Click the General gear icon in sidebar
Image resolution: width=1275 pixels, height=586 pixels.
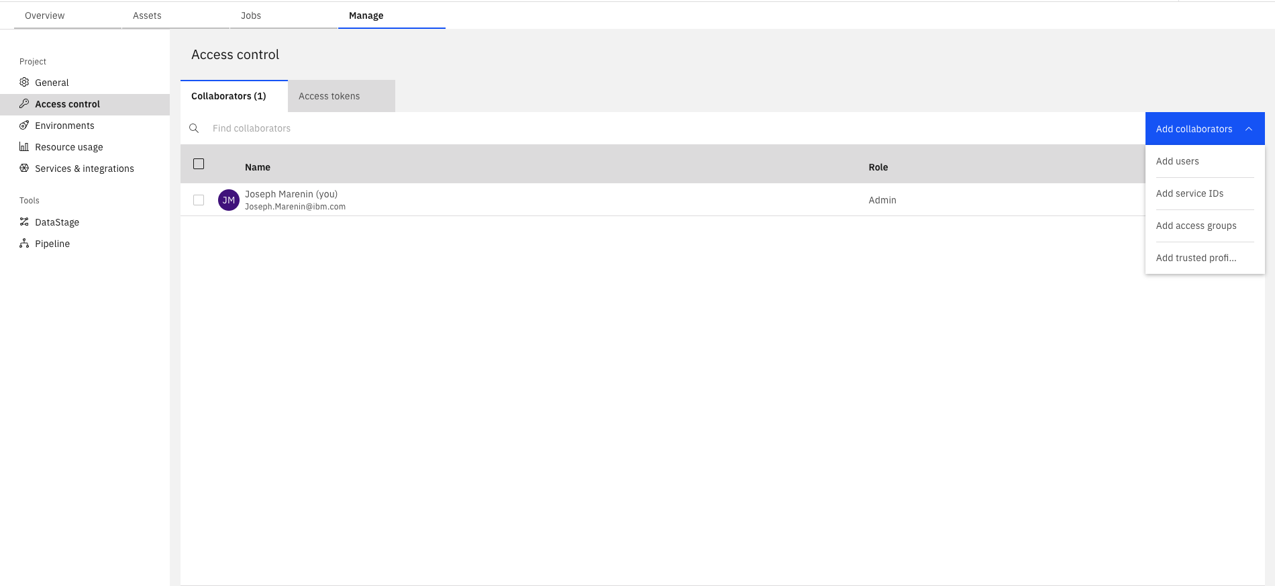tap(24, 83)
